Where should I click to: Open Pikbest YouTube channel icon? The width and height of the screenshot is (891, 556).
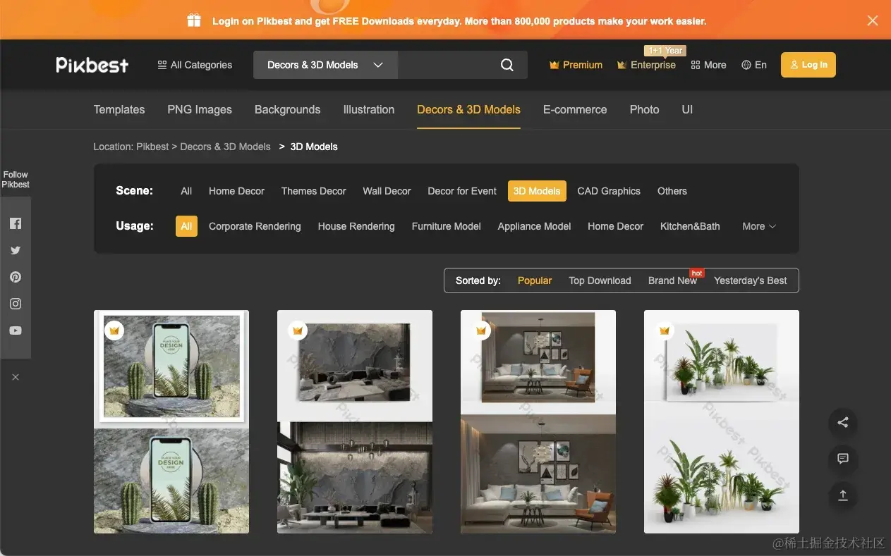(x=16, y=330)
